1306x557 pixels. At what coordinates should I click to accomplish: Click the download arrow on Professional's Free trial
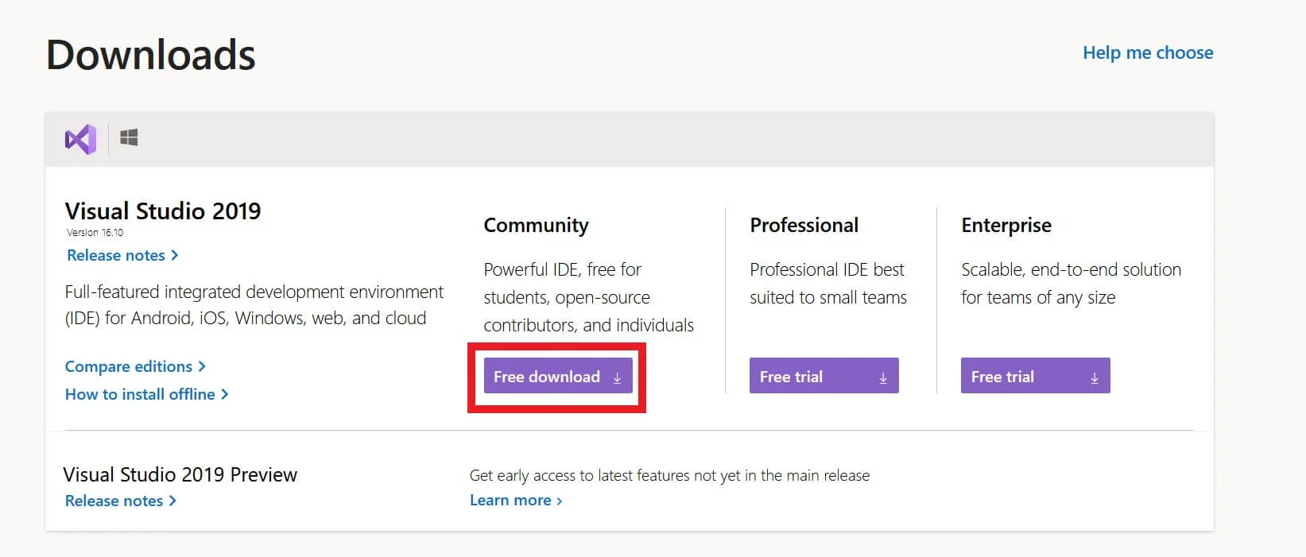tap(882, 378)
